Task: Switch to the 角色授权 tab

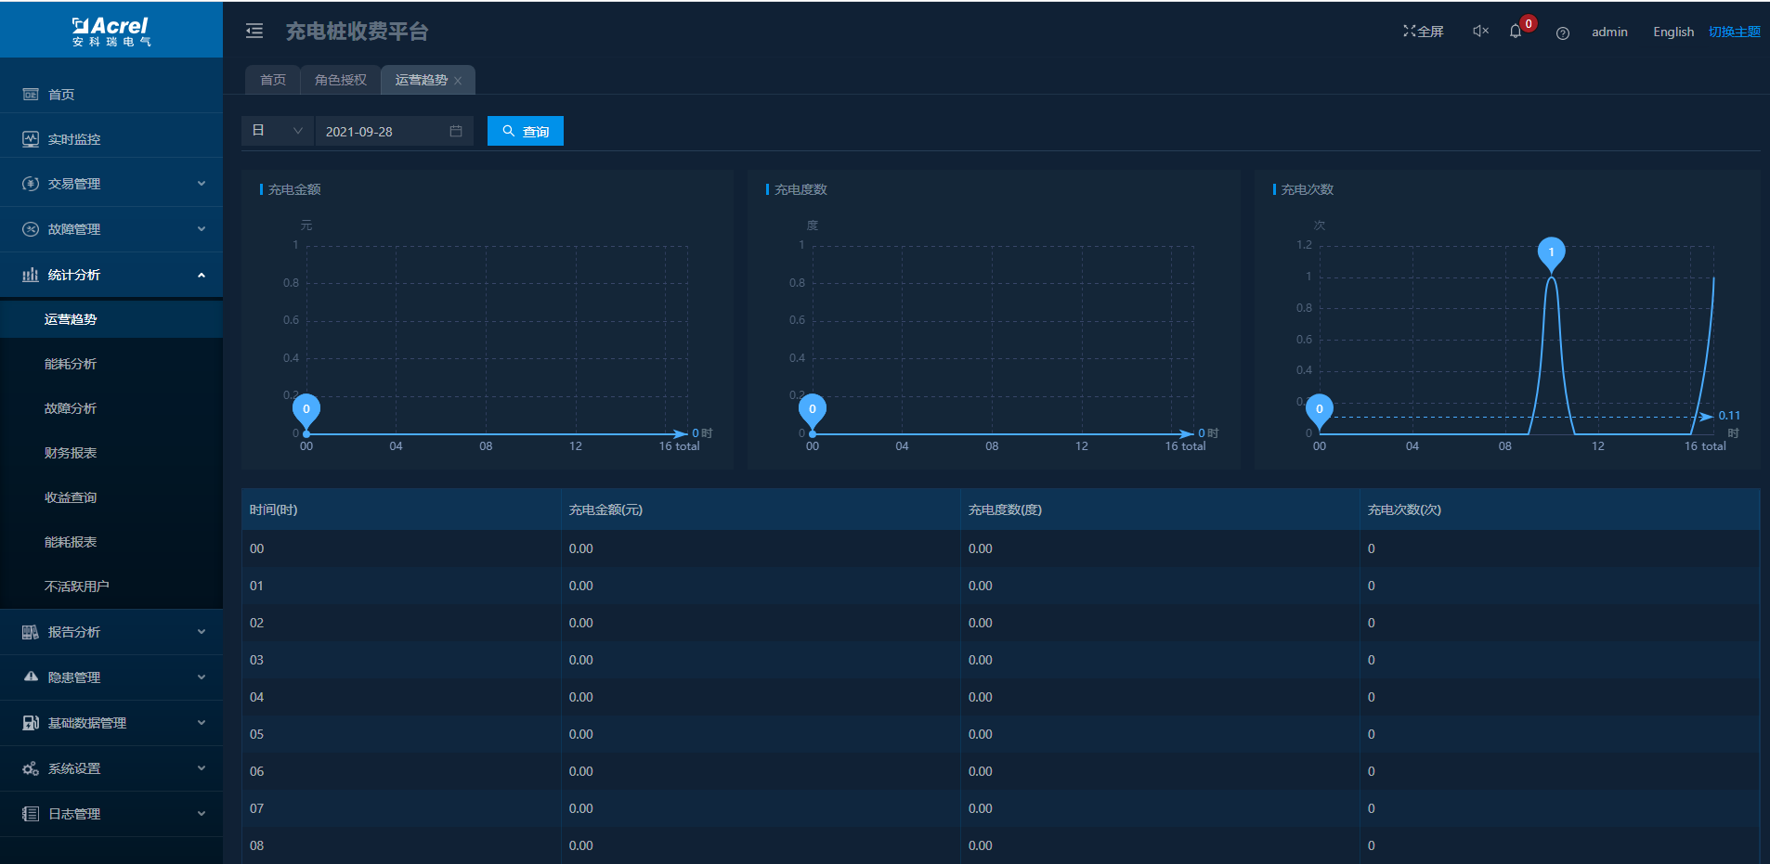Action: point(340,80)
